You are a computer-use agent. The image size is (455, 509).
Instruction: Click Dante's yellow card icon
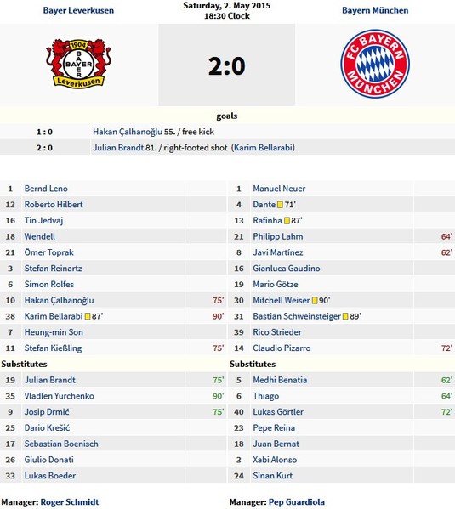click(280, 205)
